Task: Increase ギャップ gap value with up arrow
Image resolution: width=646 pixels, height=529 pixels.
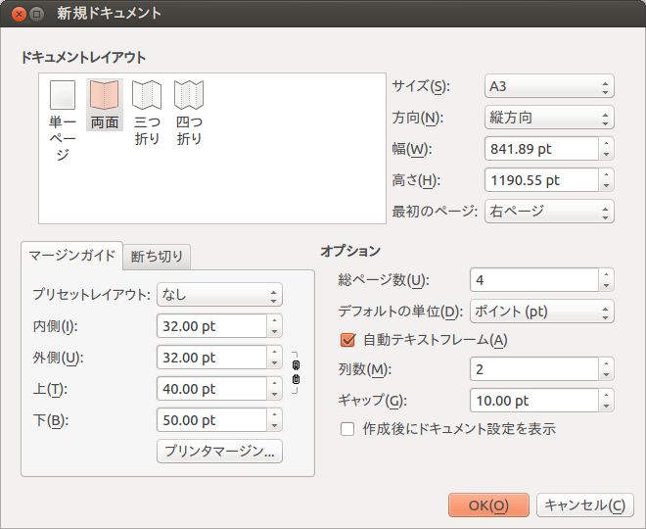Action: pyautogui.click(x=606, y=395)
